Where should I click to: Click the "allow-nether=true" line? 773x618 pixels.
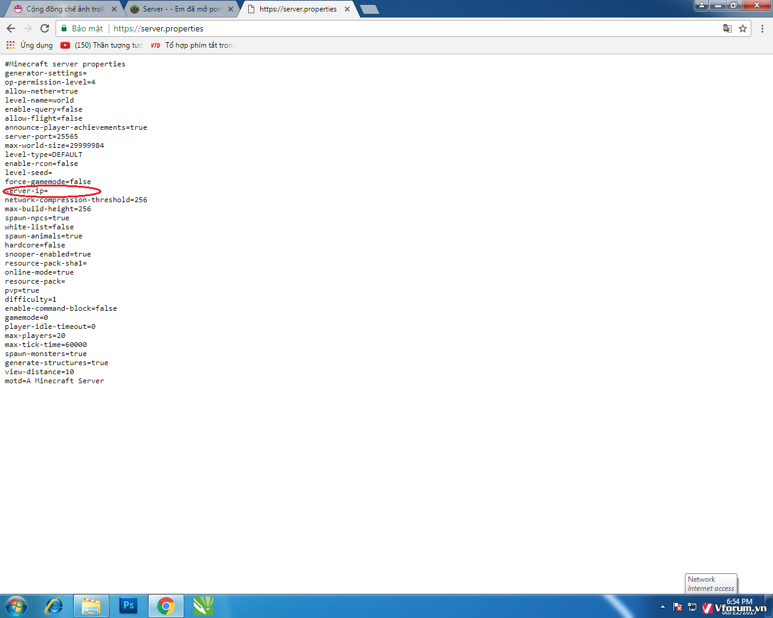[x=42, y=91]
